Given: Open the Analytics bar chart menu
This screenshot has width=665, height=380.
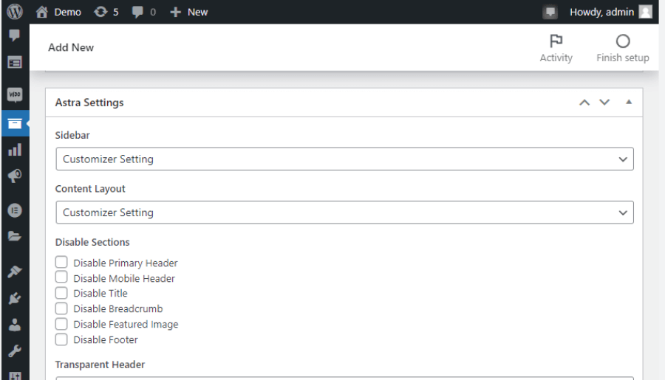Looking at the screenshot, I should coord(15,150).
